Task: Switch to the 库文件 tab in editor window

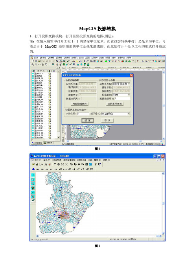Action: tap(48, 143)
